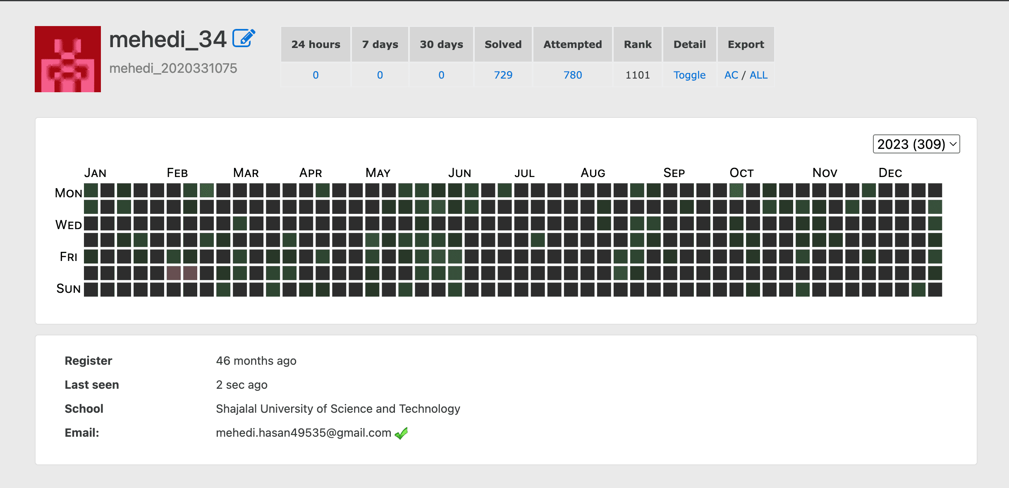Click the edit nickname pencil icon

[x=244, y=38]
